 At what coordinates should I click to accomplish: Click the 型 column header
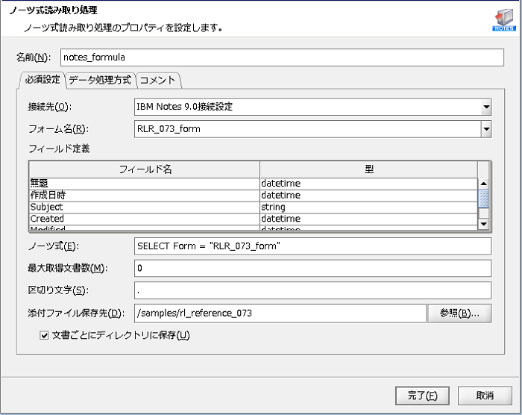(369, 169)
